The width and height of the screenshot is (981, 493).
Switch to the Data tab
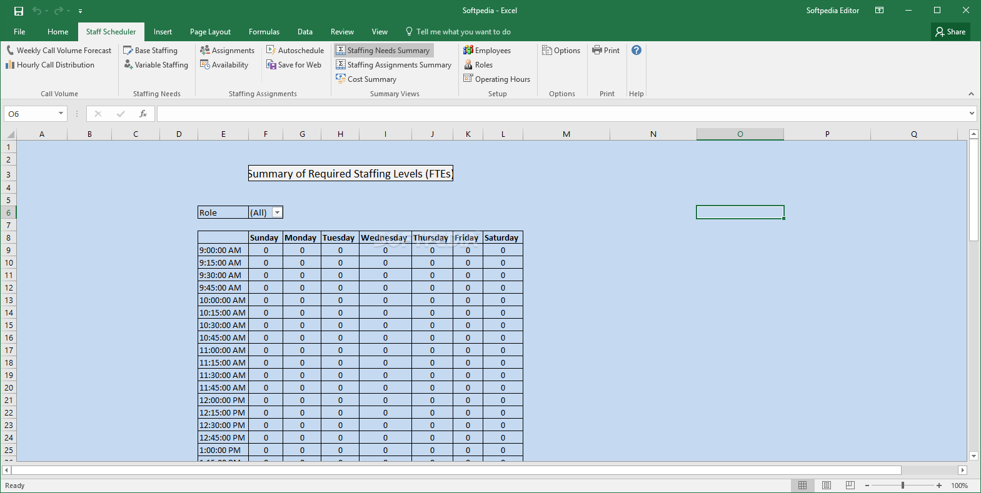tap(305, 32)
